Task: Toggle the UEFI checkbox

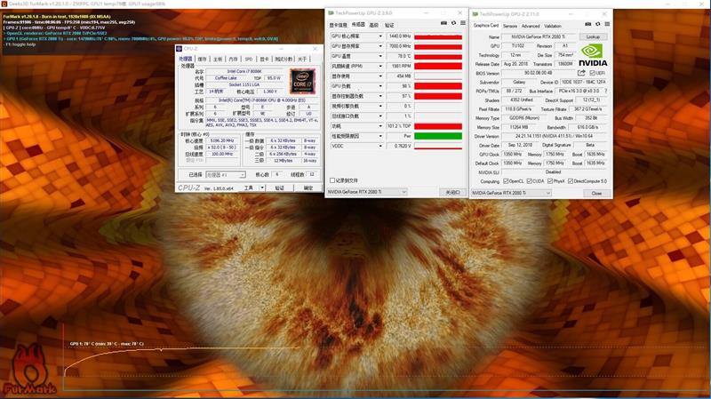Action: pos(592,73)
